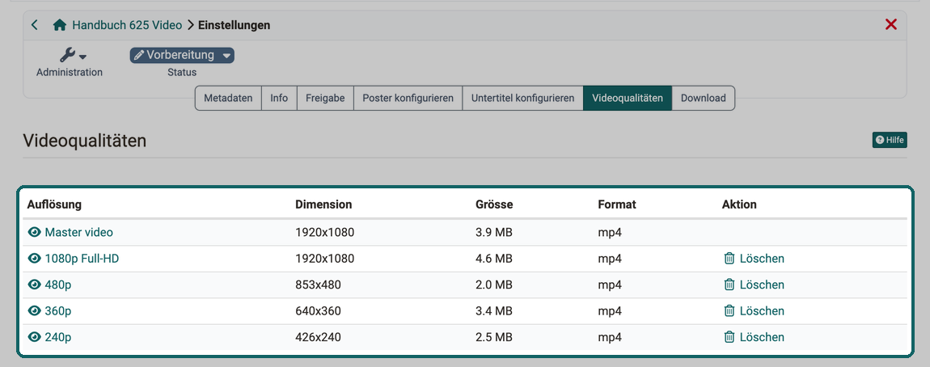Viewport: 930px width, 367px height.
Task: Click the Format column header
Action: [617, 205]
